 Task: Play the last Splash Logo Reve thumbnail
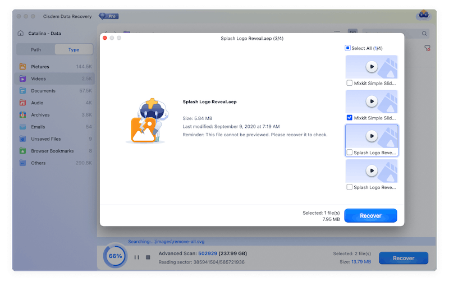tap(372, 170)
